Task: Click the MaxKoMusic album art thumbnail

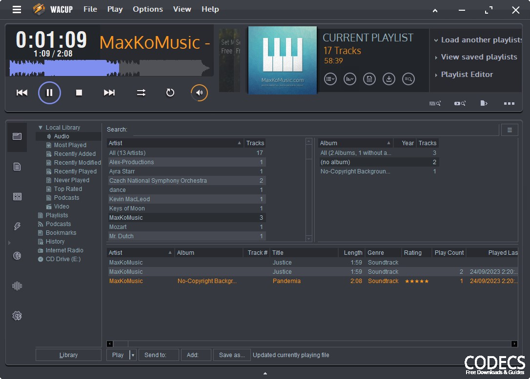Action: tap(282, 60)
